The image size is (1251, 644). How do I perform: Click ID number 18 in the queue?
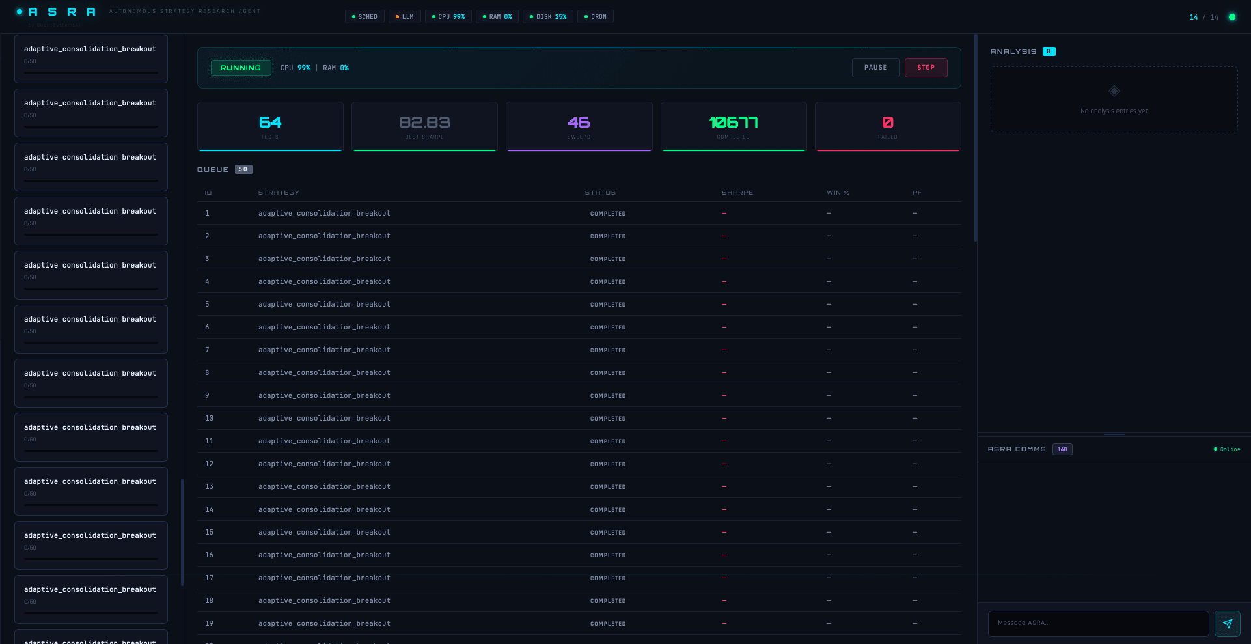(x=209, y=600)
